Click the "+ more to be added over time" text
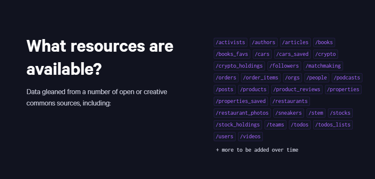 click(257, 150)
